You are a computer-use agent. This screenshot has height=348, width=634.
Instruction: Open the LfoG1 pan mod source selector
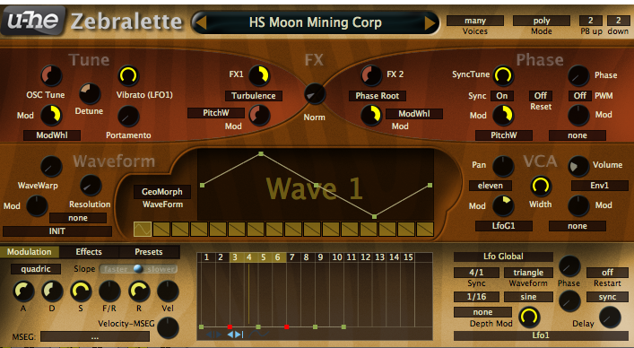tap(503, 226)
